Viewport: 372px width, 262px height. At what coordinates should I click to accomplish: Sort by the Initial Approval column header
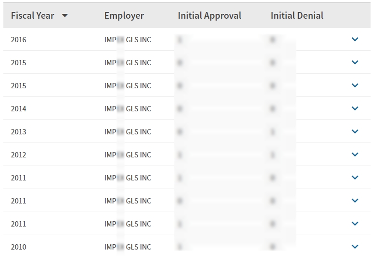(209, 16)
